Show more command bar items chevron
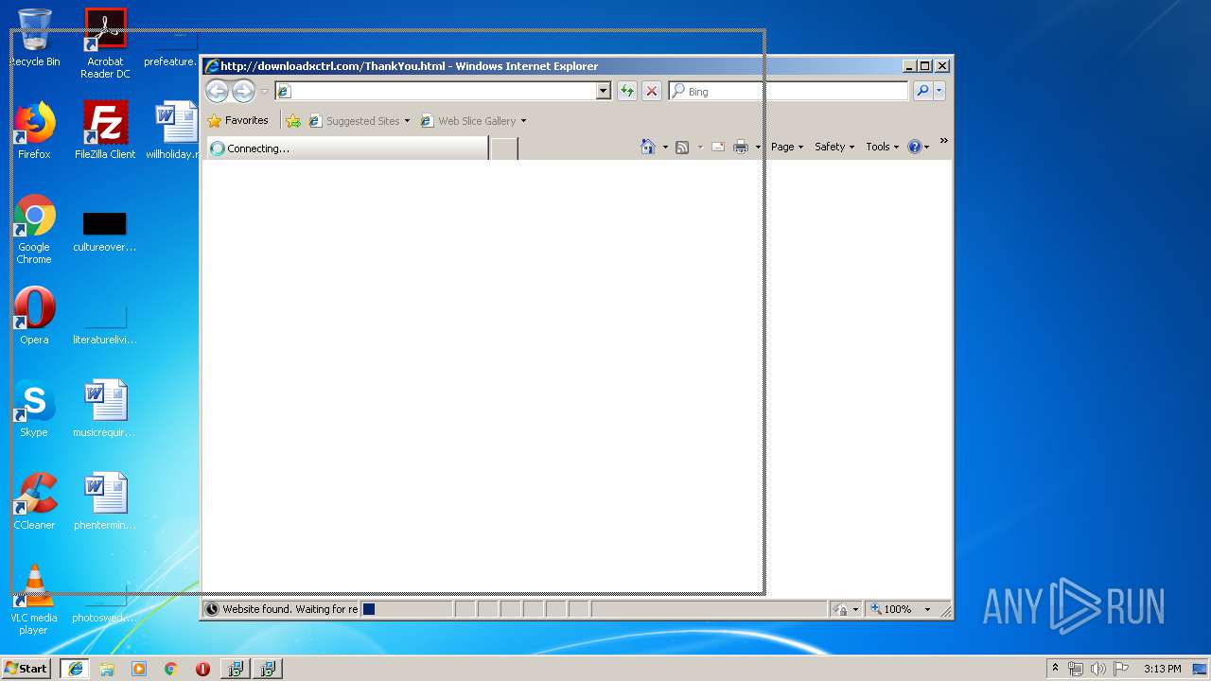Screen dimensions: 1211x681 (943, 141)
